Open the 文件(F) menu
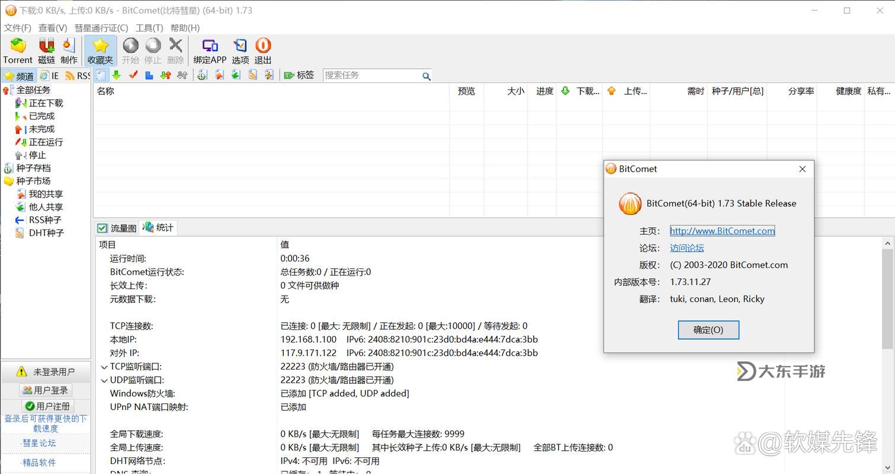The height and width of the screenshot is (474, 895). point(18,28)
